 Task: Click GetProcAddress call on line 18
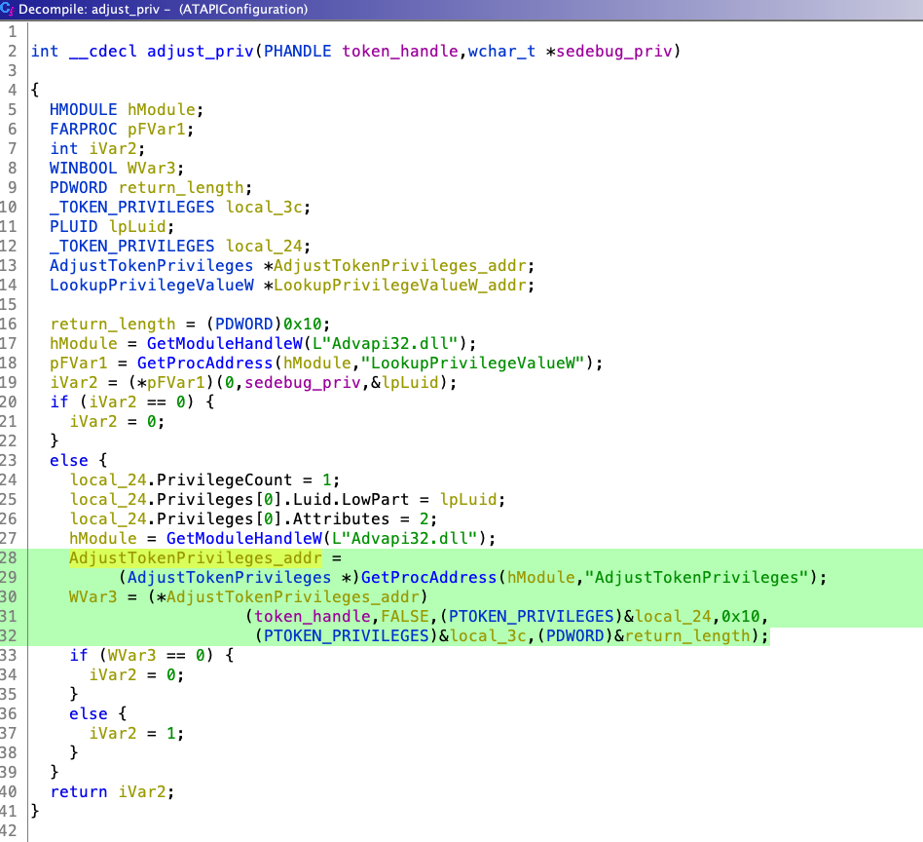click(204, 363)
